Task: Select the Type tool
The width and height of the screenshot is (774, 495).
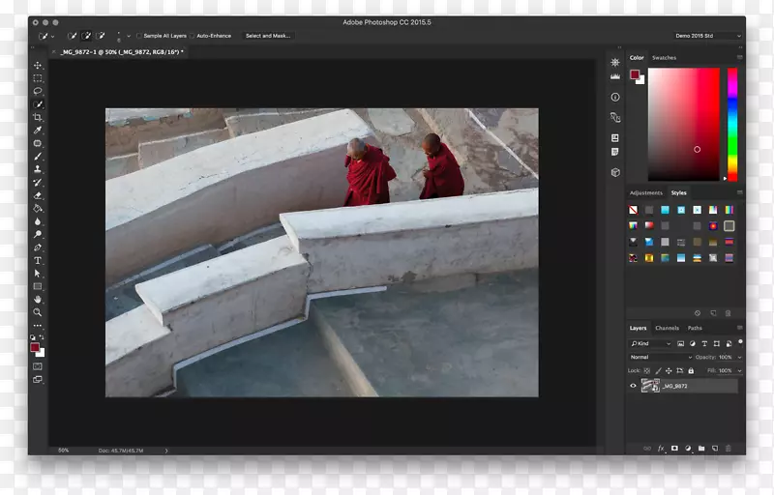Action: coord(38,261)
